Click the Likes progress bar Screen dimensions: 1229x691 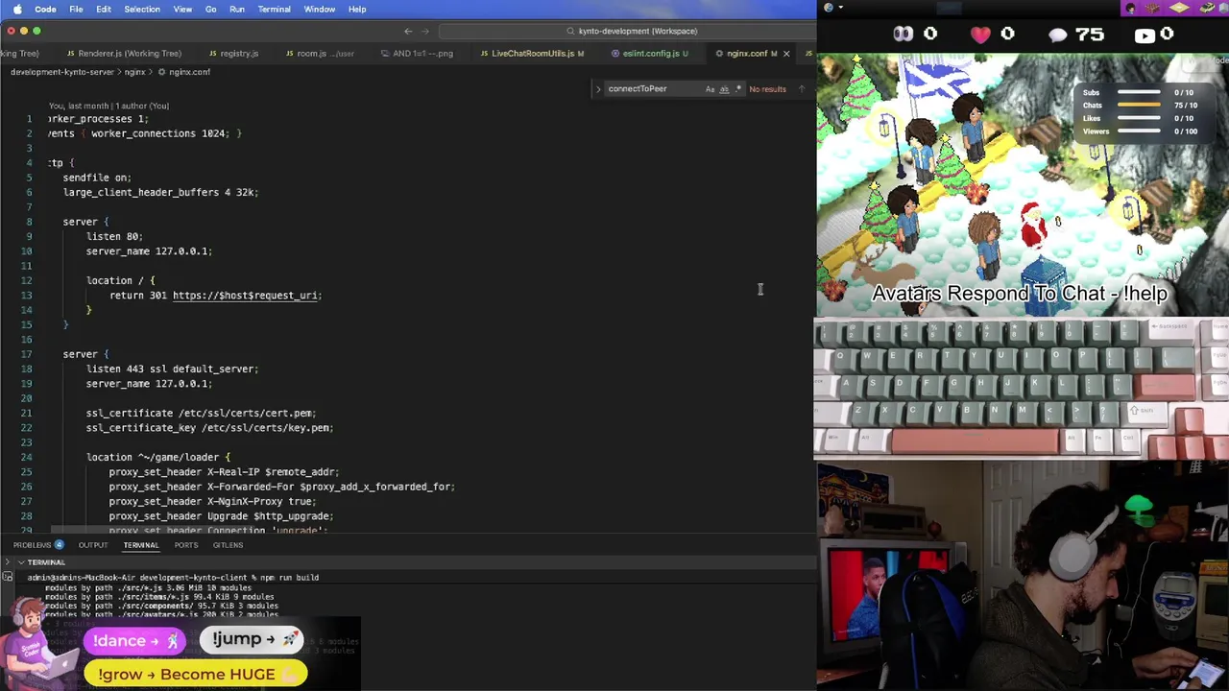pos(1139,119)
